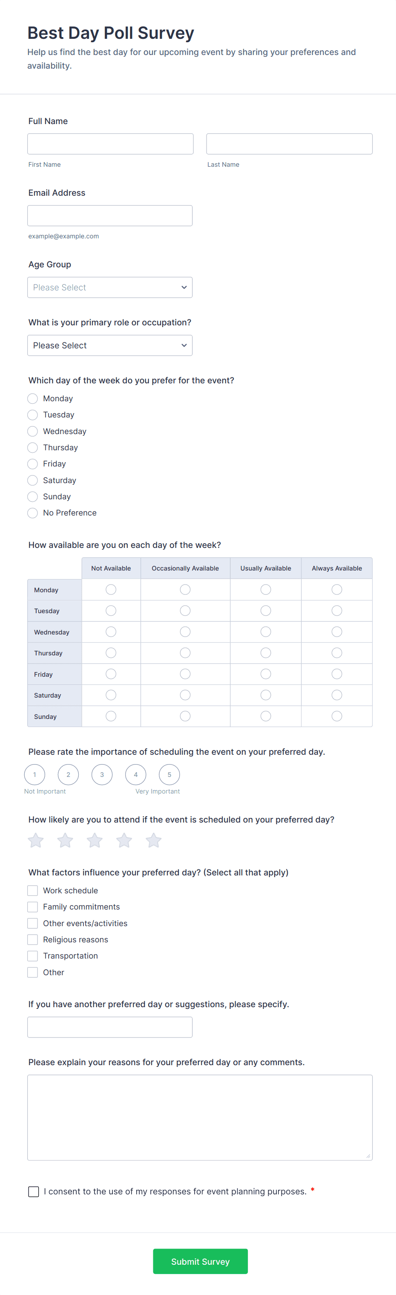Select the third star for attendance likelihood
The height and width of the screenshot is (1295, 396).
[95, 840]
